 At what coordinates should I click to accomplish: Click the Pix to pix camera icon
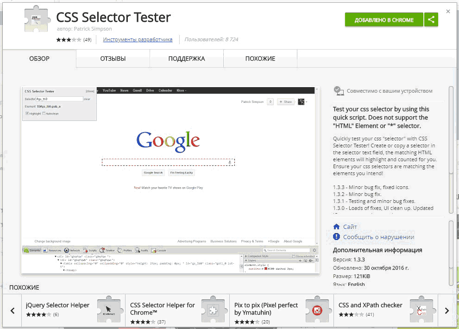317,310
